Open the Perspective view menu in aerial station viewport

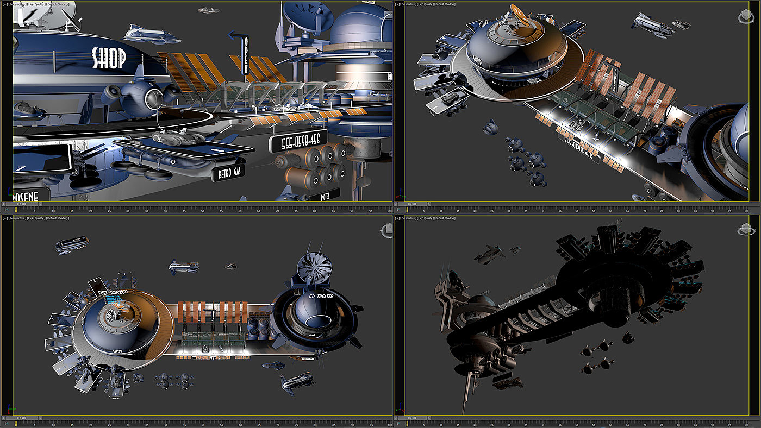409,4
